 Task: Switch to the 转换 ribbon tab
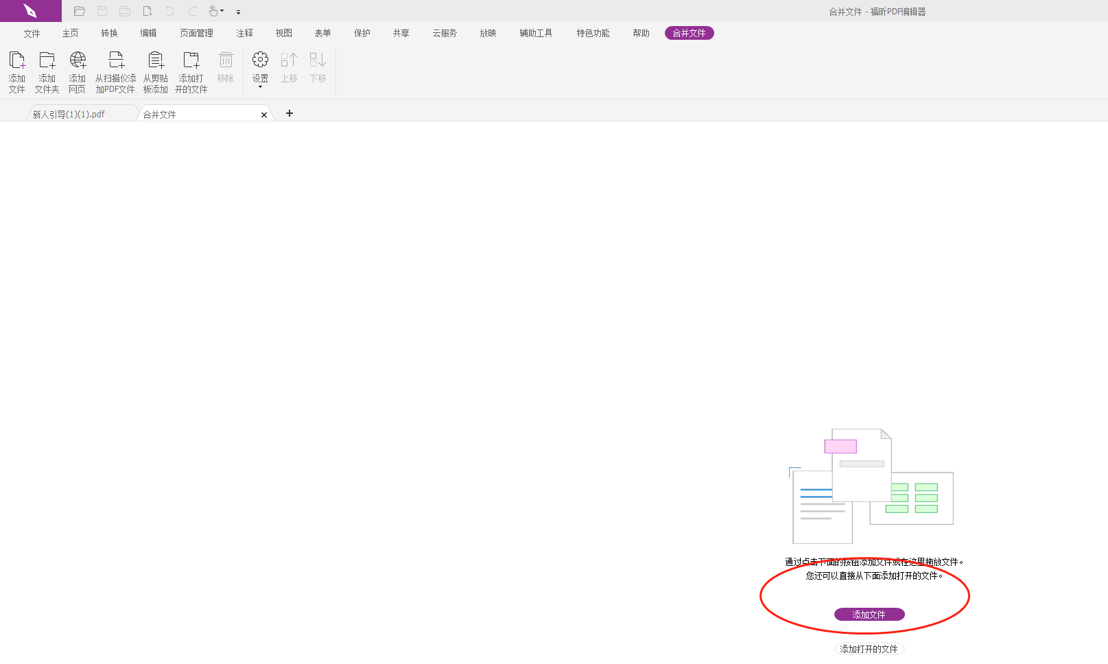109,33
